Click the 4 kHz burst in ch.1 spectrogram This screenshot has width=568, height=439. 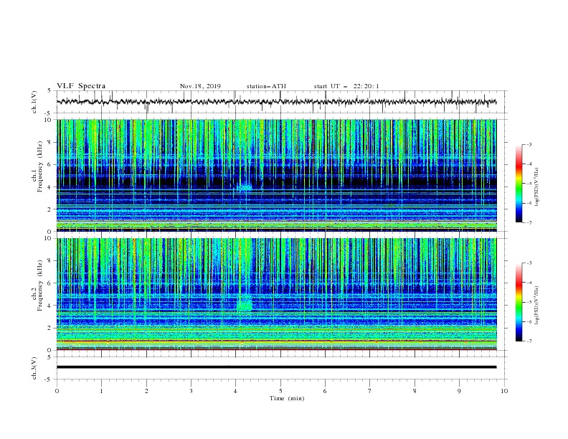[x=245, y=187]
